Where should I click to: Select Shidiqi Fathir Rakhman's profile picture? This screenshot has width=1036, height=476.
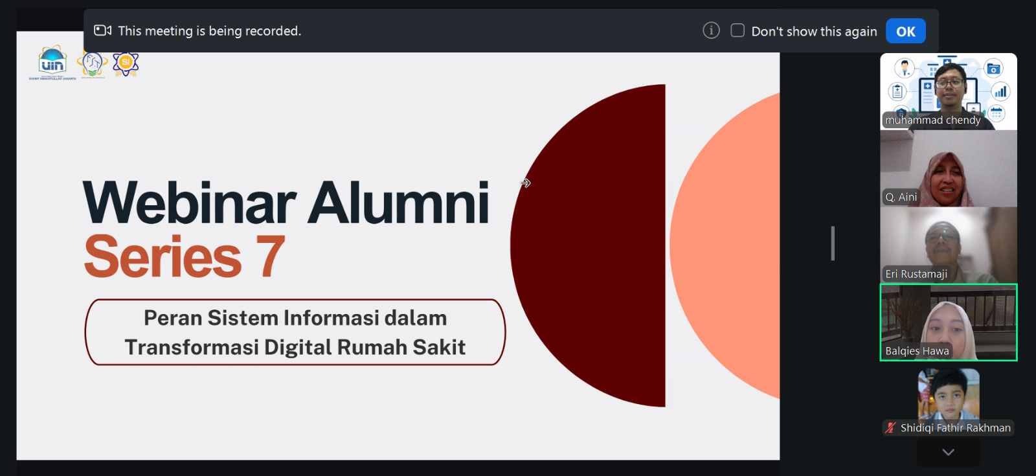point(949,394)
